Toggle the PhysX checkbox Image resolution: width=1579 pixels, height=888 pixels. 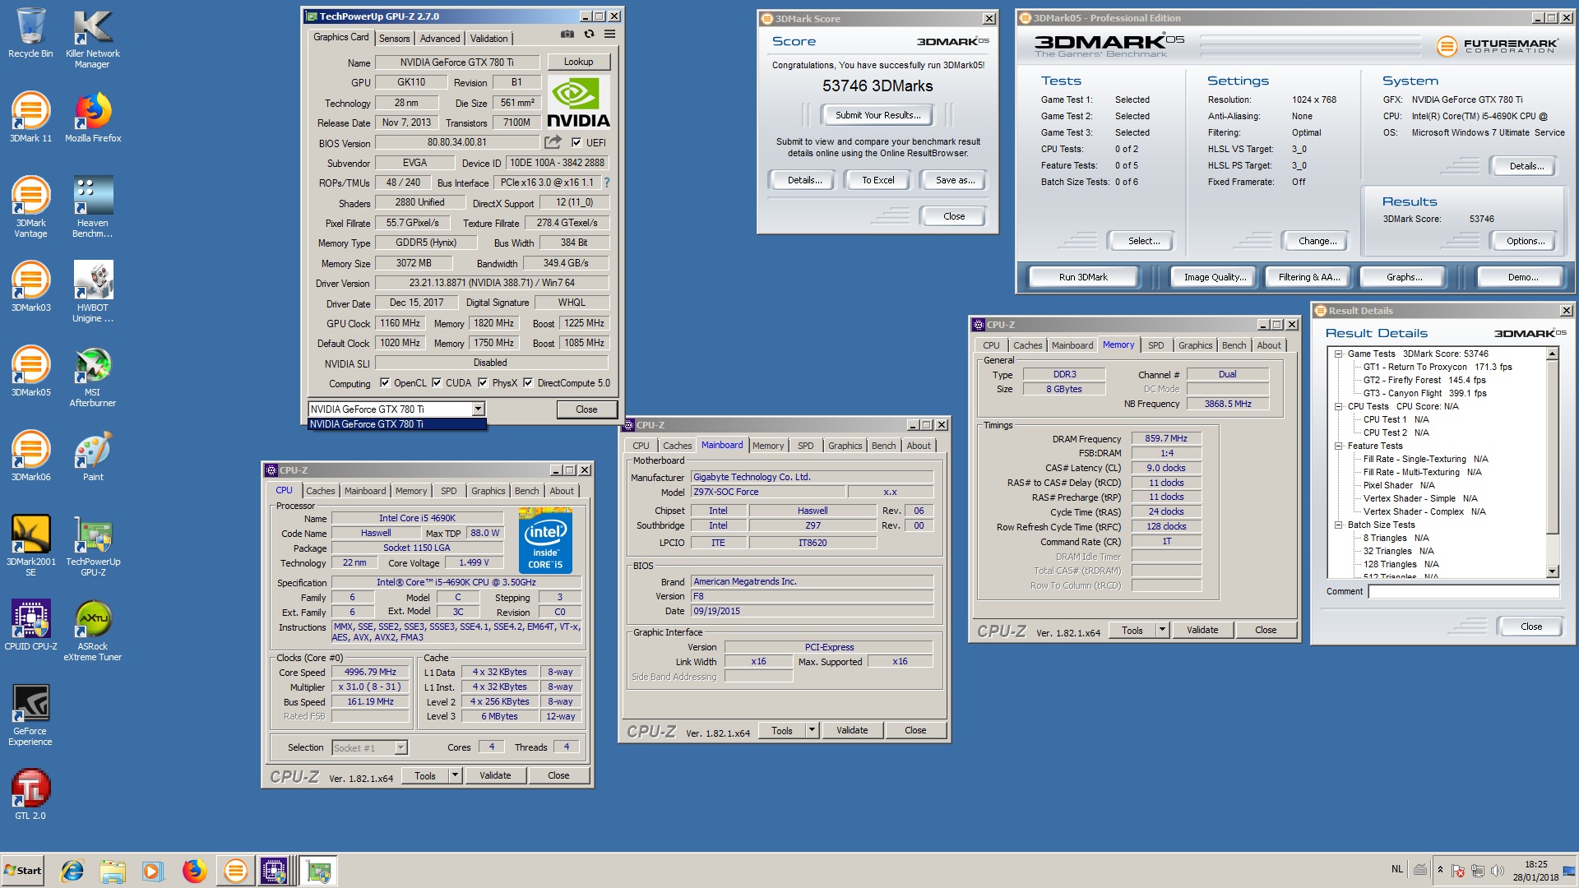coord(483,382)
